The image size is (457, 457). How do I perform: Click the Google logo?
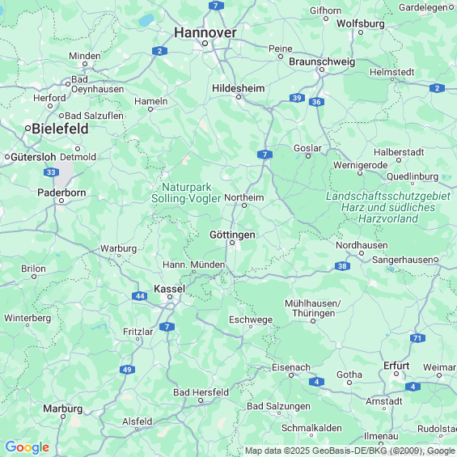28,447
